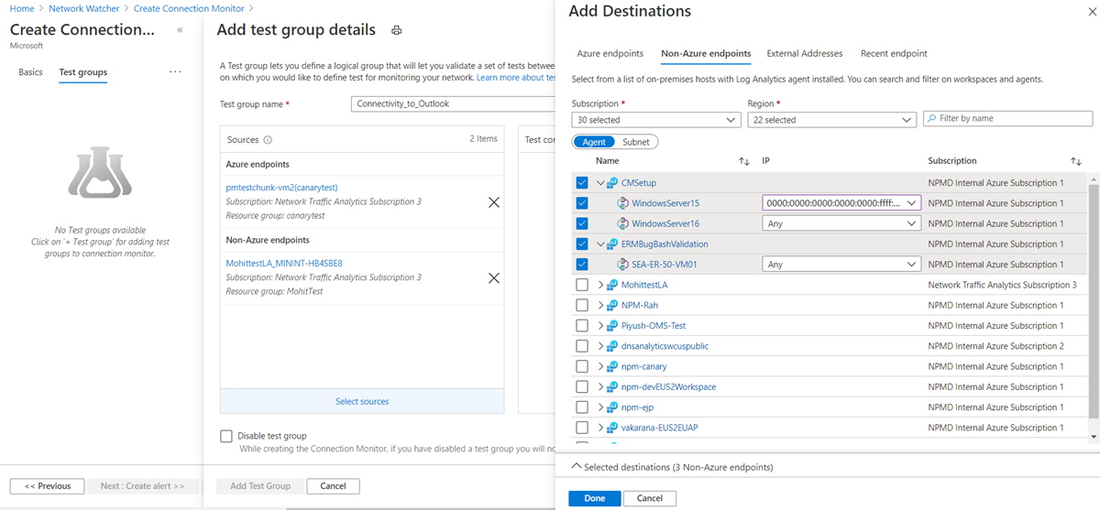Enable the Disable test group checkbox
The width and height of the screenshot is (1100, 510).
(226, 437)
